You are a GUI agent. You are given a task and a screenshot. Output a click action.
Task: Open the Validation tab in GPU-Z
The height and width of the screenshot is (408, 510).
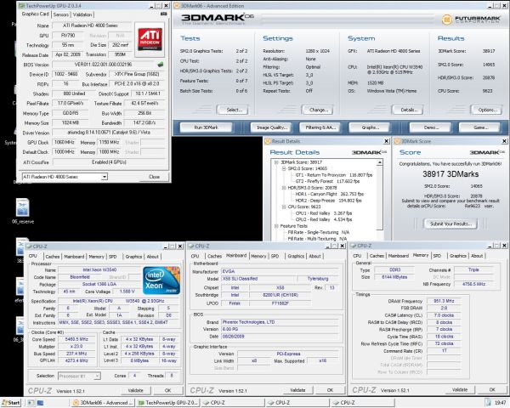[x=83, y=14]
